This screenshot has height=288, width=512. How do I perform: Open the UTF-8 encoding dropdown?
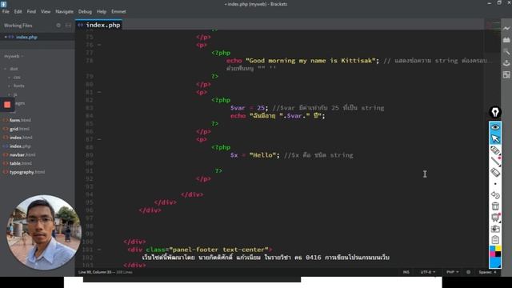pyautogui.click(x=428, y=272)
